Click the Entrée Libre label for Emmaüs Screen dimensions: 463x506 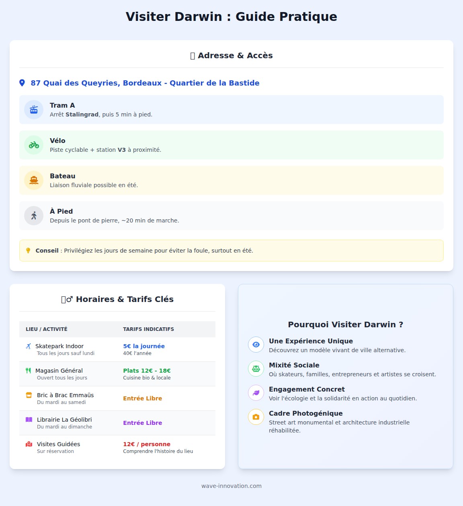(143, 398)
